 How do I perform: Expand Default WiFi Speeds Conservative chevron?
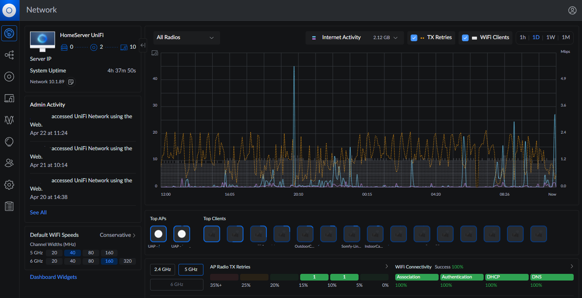coord(134,235)
